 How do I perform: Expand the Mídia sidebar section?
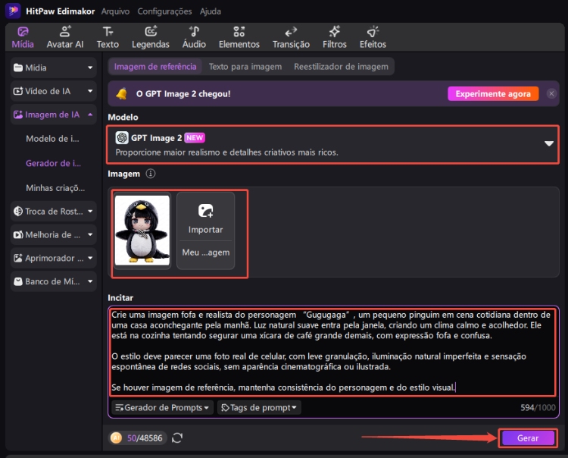point(53,67)
